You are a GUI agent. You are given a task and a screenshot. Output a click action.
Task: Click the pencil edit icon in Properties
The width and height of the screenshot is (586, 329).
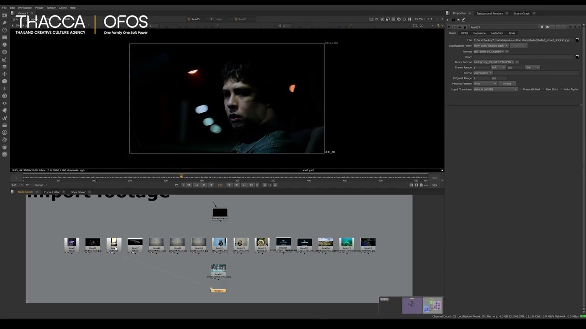(x=463, y=20)
